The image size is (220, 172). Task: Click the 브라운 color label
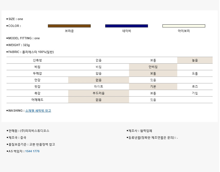point(69,31)
